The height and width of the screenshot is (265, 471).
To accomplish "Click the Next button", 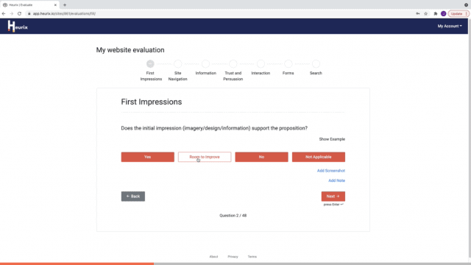I will (333, 197).
